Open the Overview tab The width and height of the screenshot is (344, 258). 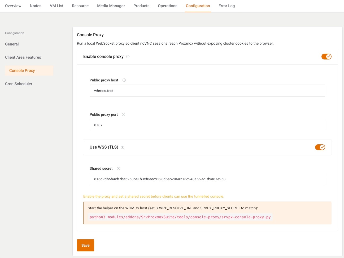point(13,6)
